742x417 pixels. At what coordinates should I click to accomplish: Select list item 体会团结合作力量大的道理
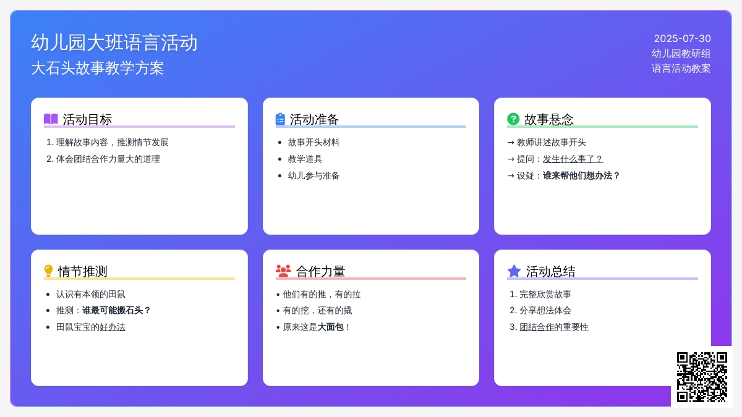coord(108,159)
